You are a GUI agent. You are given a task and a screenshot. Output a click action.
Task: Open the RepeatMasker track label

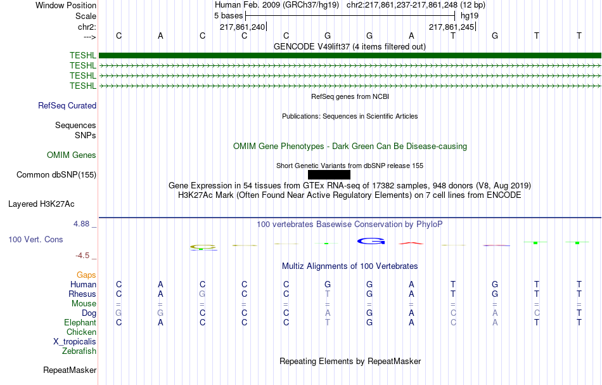(x=70, y=370)
